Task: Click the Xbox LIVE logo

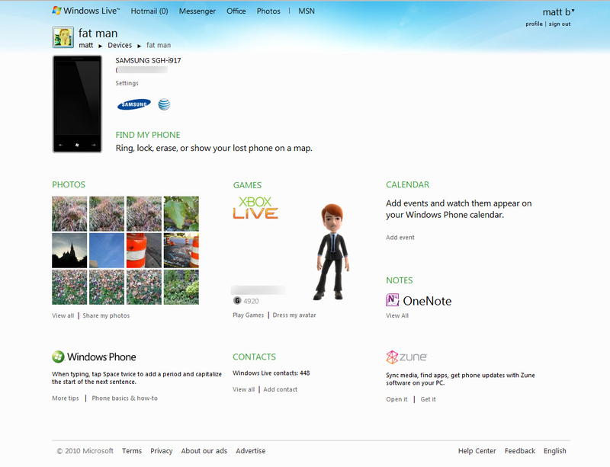Action: 255,208
